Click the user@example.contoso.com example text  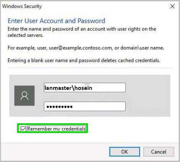tap(80, 48)
